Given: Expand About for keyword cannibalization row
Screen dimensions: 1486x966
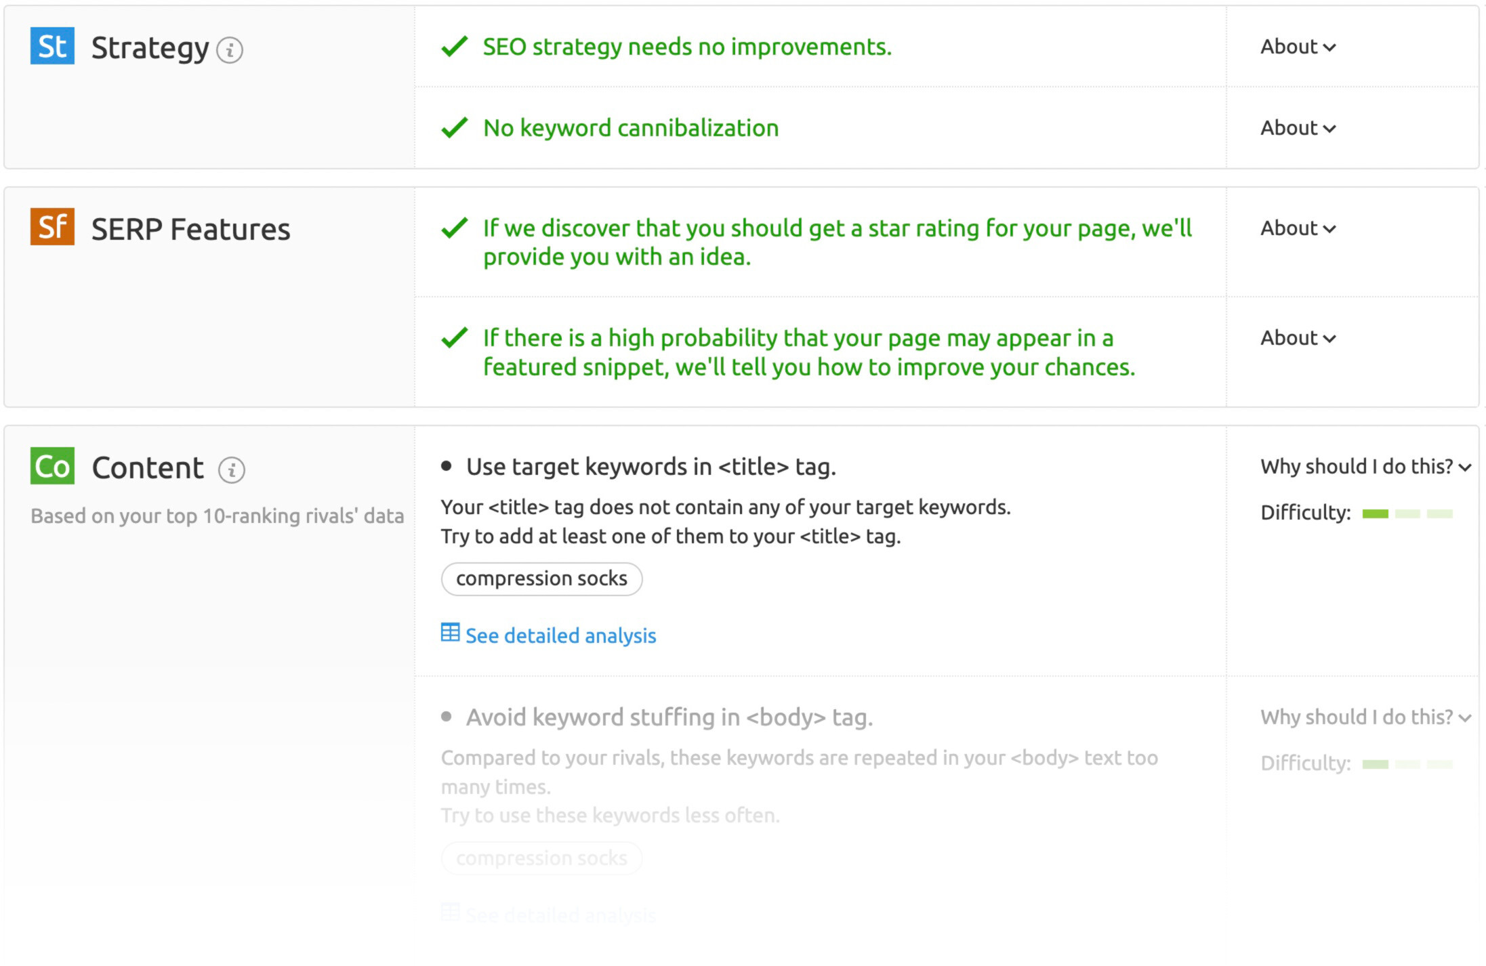Looking at the screenshot, I should click(1298, 128).
